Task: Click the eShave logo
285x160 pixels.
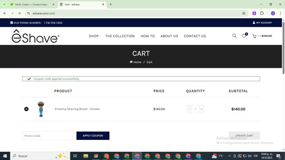Action: coord(36,36)
